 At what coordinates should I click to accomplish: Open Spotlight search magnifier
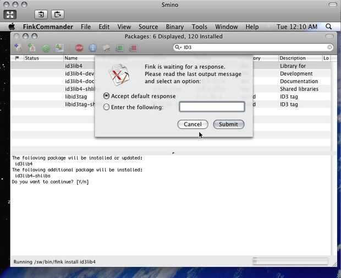point(328,26)
